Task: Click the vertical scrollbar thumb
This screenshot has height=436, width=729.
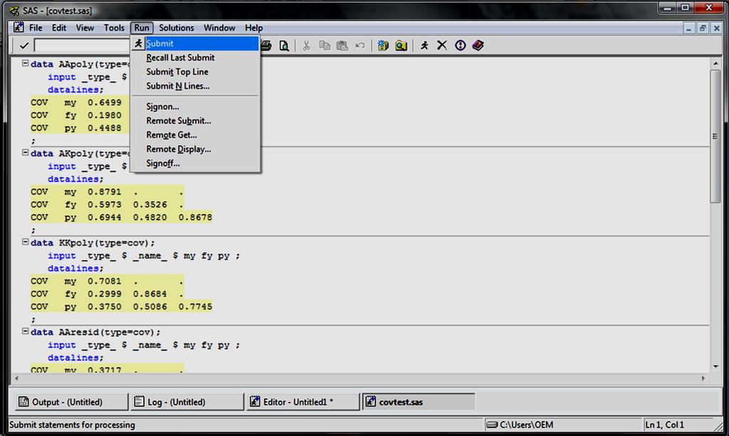Action: 715,136
